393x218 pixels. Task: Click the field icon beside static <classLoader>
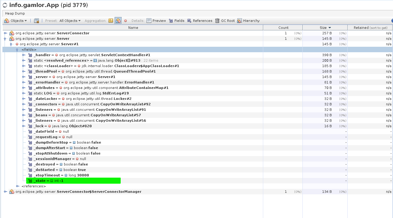tap(30, 66)
